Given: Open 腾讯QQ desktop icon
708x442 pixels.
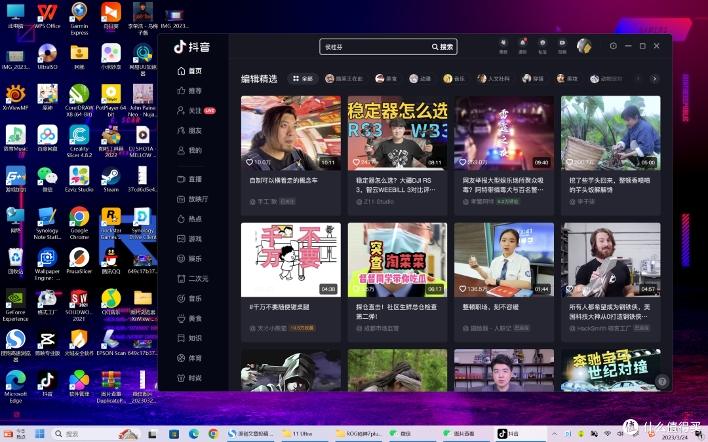Looking at the screenshot, I should click(x=111, y=261).
